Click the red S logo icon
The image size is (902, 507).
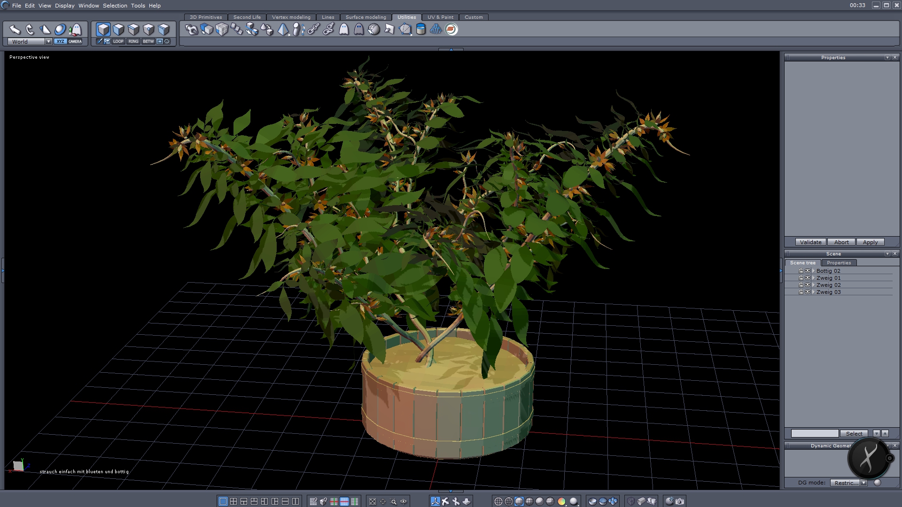pos(451,30)
